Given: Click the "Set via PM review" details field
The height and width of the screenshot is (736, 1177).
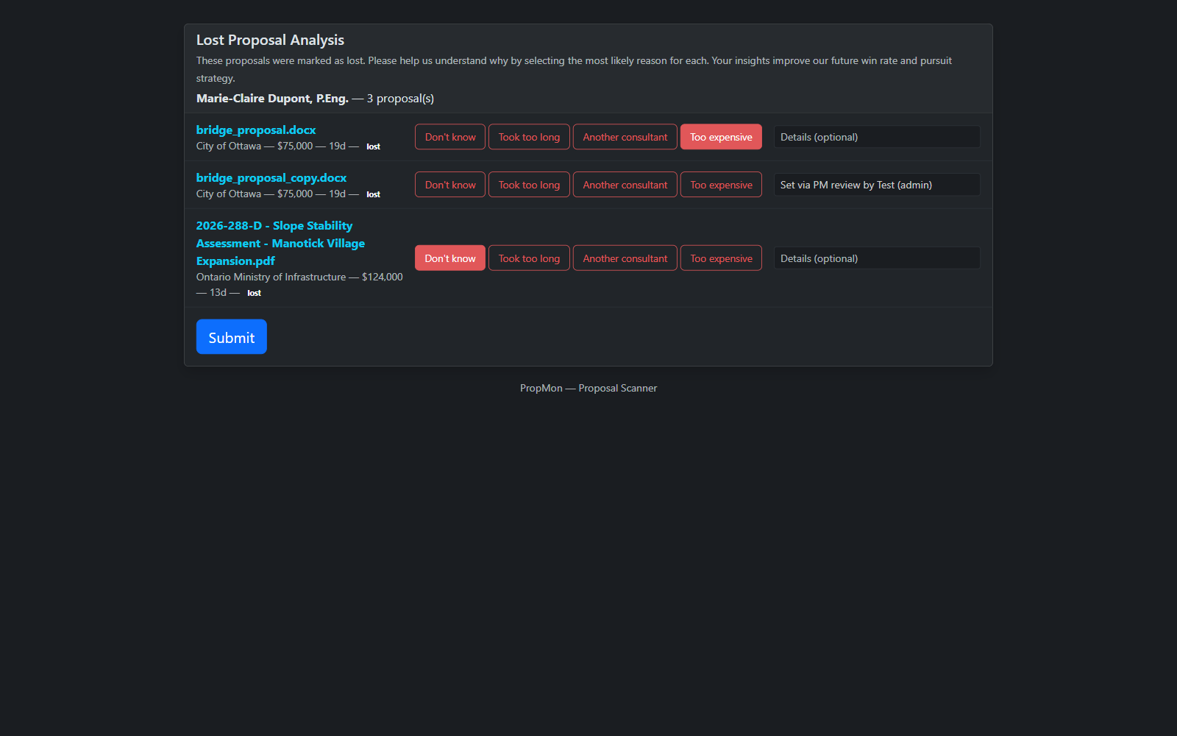Looking at the screenshot, I should tap(876, 185).
